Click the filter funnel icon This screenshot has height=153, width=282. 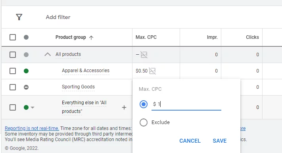coord(19,17)
